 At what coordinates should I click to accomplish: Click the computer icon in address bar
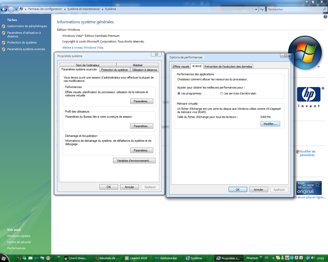21,9
